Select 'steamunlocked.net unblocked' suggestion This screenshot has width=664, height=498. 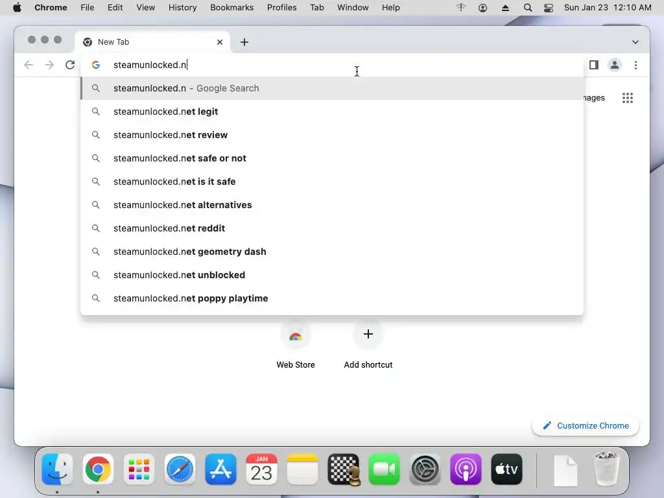coord(332,275)
